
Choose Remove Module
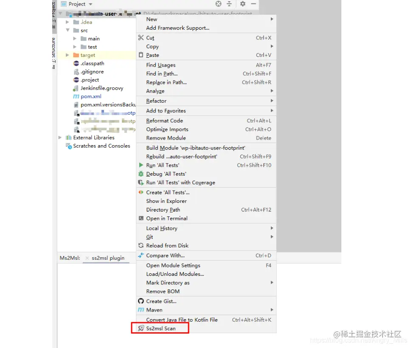pyautogui.click(x=206, y=138)
